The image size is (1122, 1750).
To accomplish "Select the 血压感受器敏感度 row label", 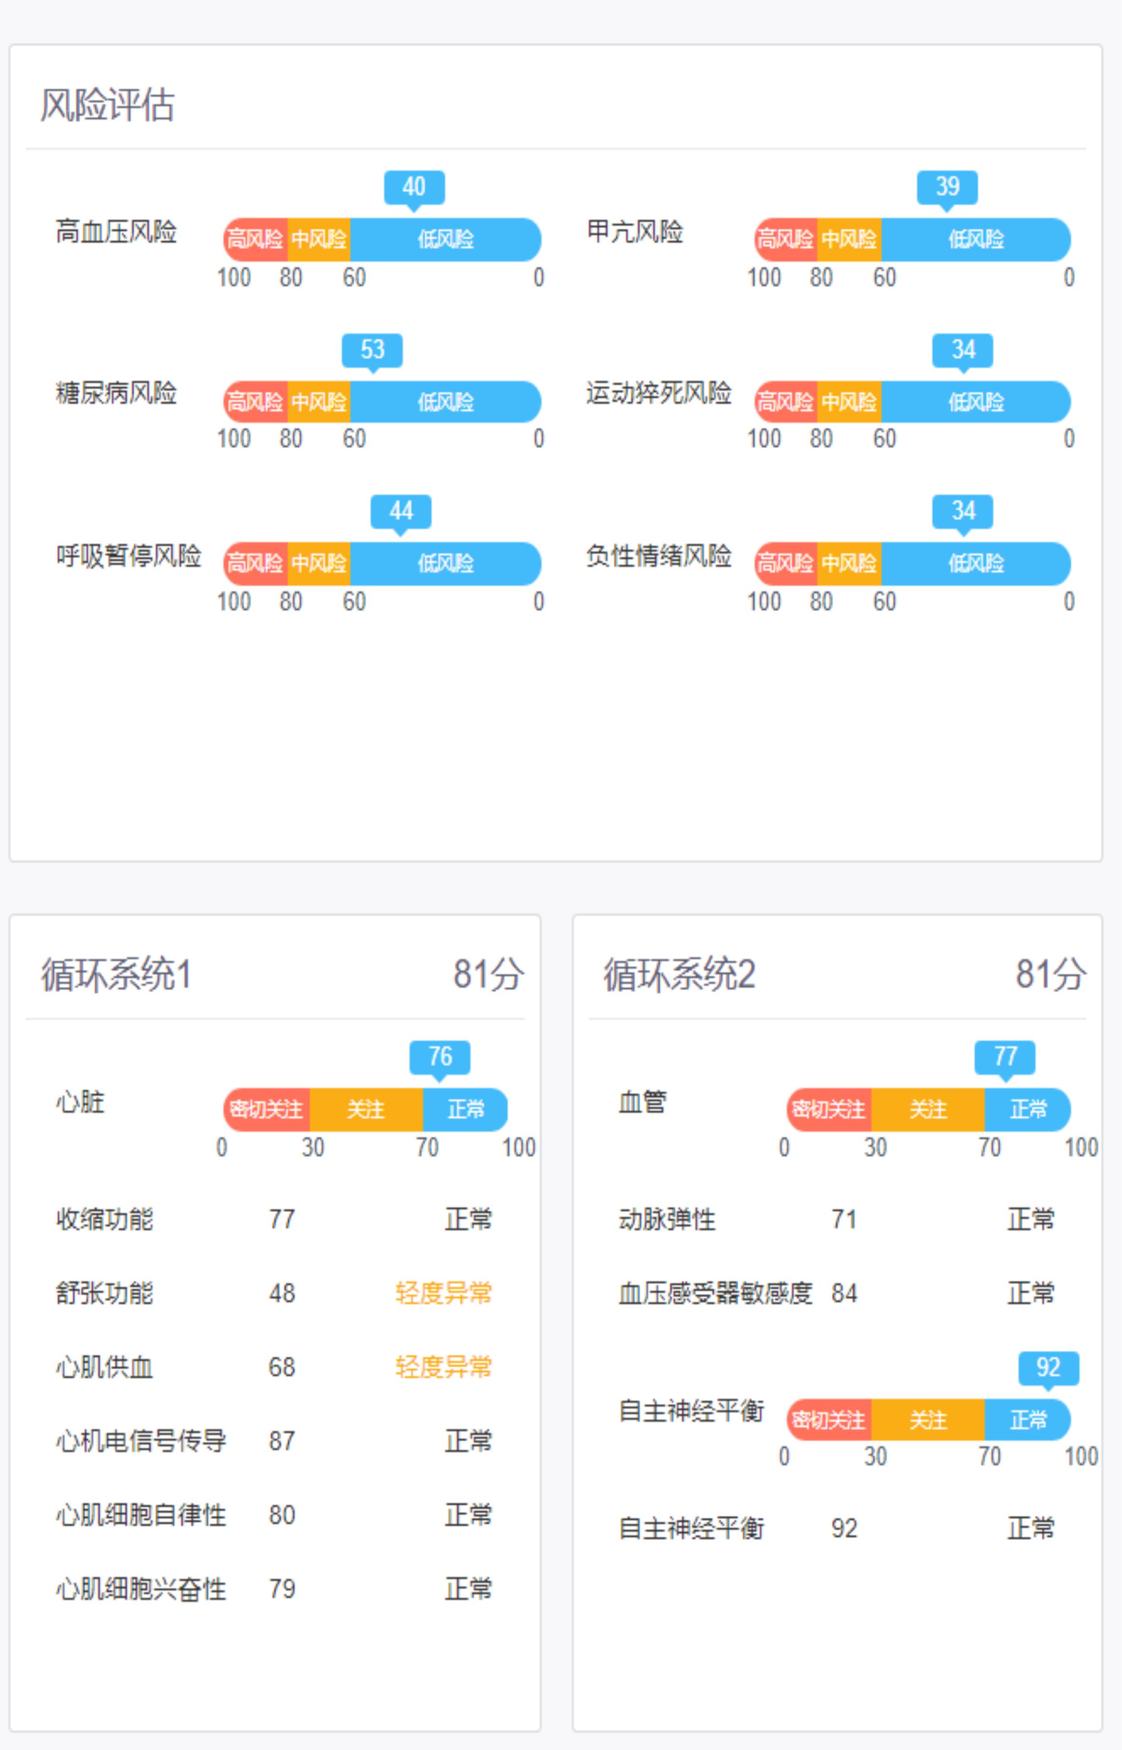I will point(715,1293).
